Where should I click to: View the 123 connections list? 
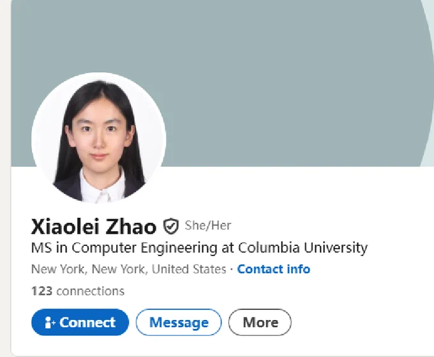click(x=78, y=291)
